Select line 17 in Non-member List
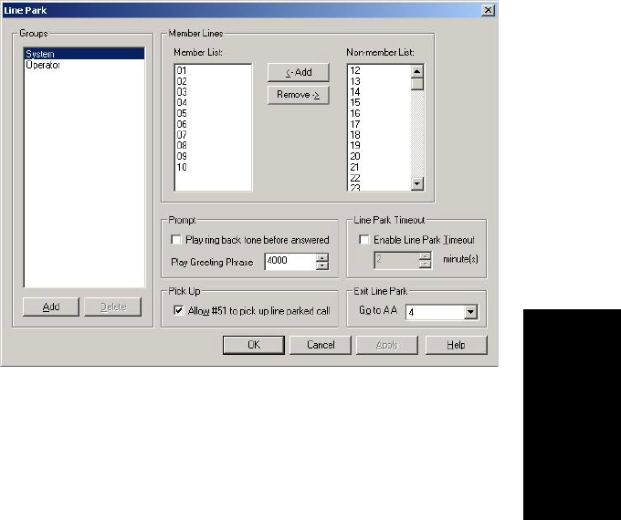Image resolution: width=621 pixels, height=520 pixels. 379,124
